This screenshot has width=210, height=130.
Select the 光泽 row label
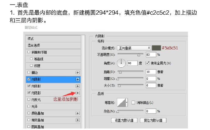click(34, 107)
